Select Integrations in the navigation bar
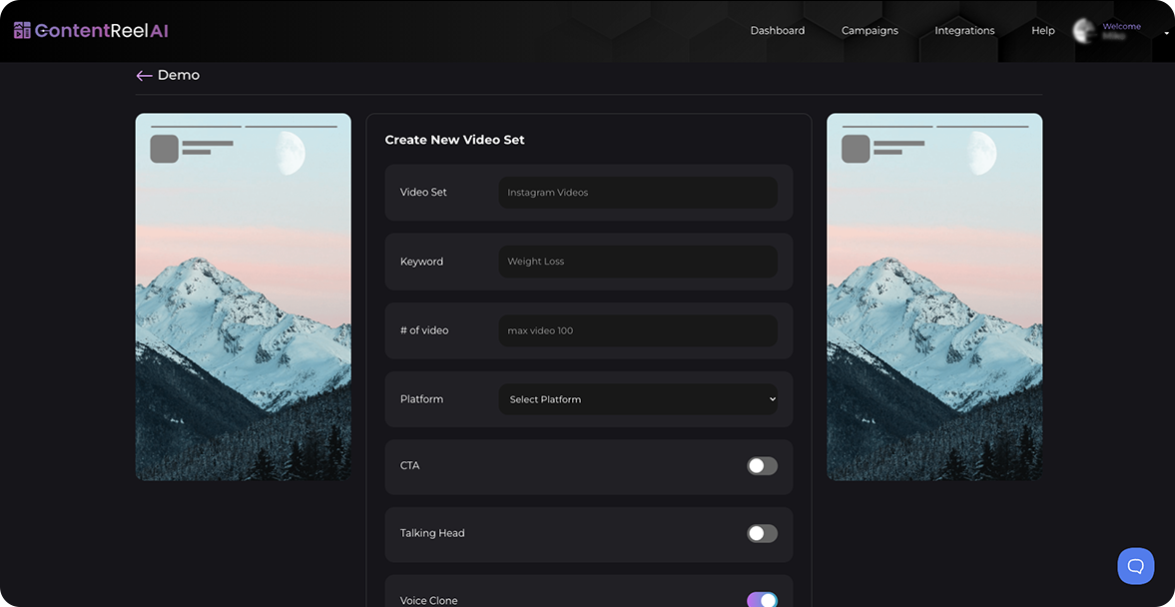 point(963,30)
